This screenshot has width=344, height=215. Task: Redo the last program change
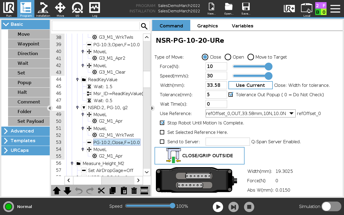point(90,191)
